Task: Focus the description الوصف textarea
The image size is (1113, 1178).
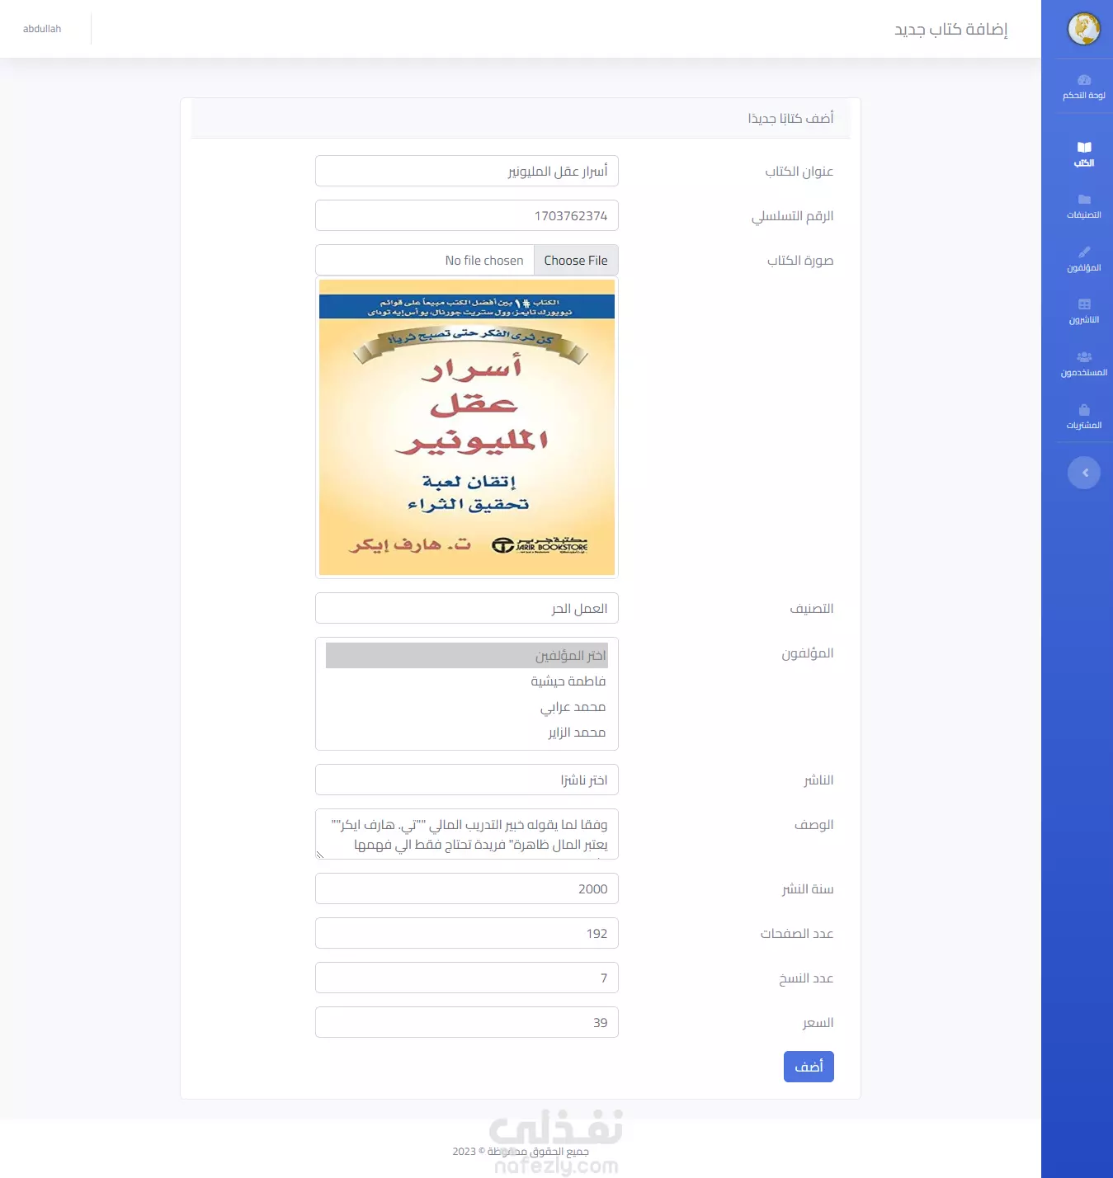Action: [x=467, y=834]
